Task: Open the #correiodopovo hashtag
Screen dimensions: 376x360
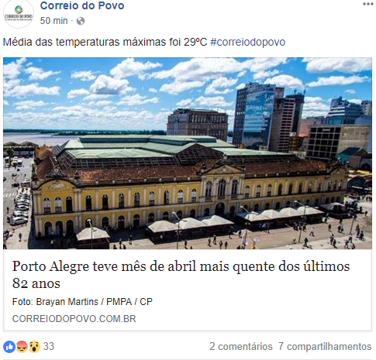Action: coord(248,42)
